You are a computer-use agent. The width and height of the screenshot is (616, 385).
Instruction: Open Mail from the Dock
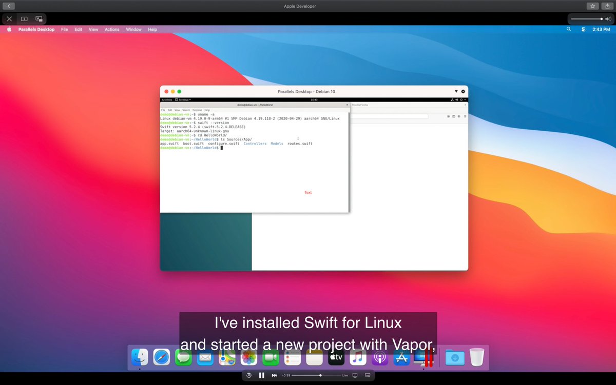pyautogui.click(x=205, y=357)
